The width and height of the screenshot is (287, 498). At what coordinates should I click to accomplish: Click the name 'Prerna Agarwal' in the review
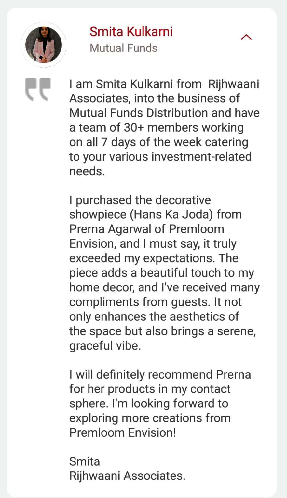(x=111, y=229)
